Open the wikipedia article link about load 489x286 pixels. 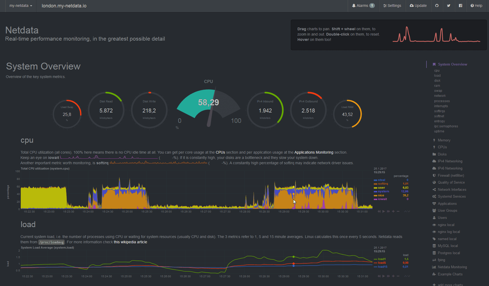[130, 242]
